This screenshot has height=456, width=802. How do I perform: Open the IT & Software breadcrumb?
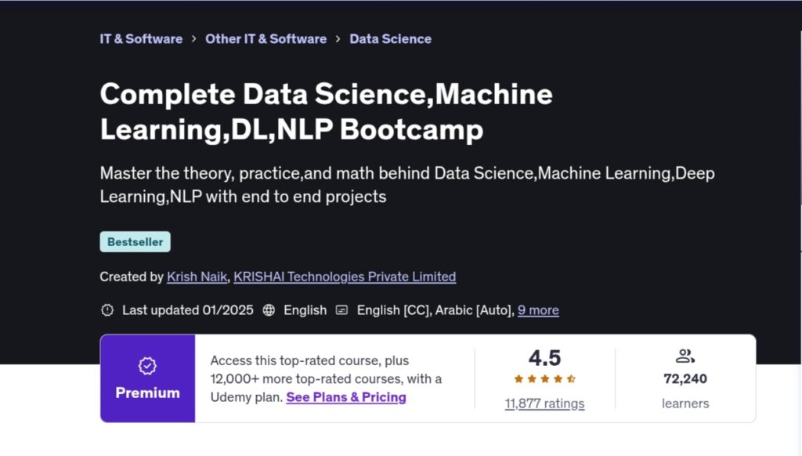(x=141, y=39)
